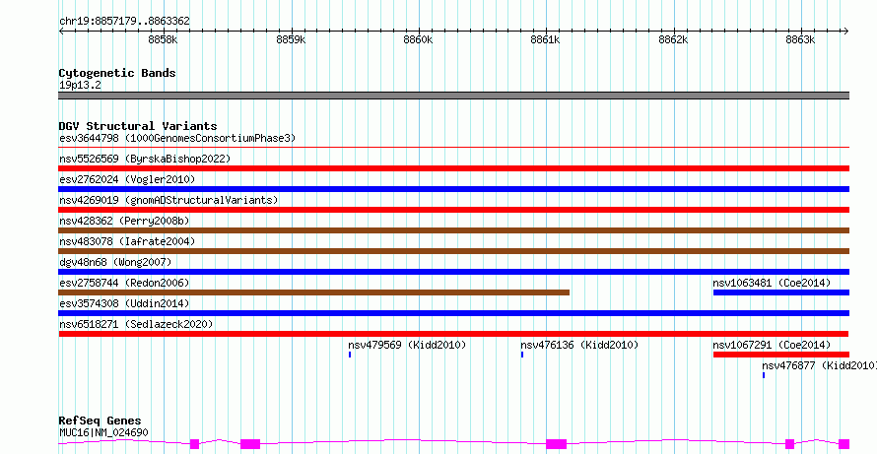Open variant nsv4269019 (gnomADStructuralVariants) label
The height and width of the screenshot is (454, 877).
pyautogui.click(x=169, y=200)
